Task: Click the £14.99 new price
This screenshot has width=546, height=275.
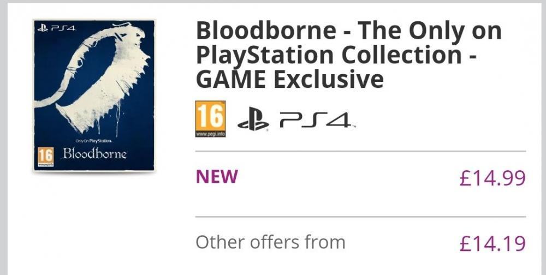Action: pyautogui.click(x=492, y=178)
